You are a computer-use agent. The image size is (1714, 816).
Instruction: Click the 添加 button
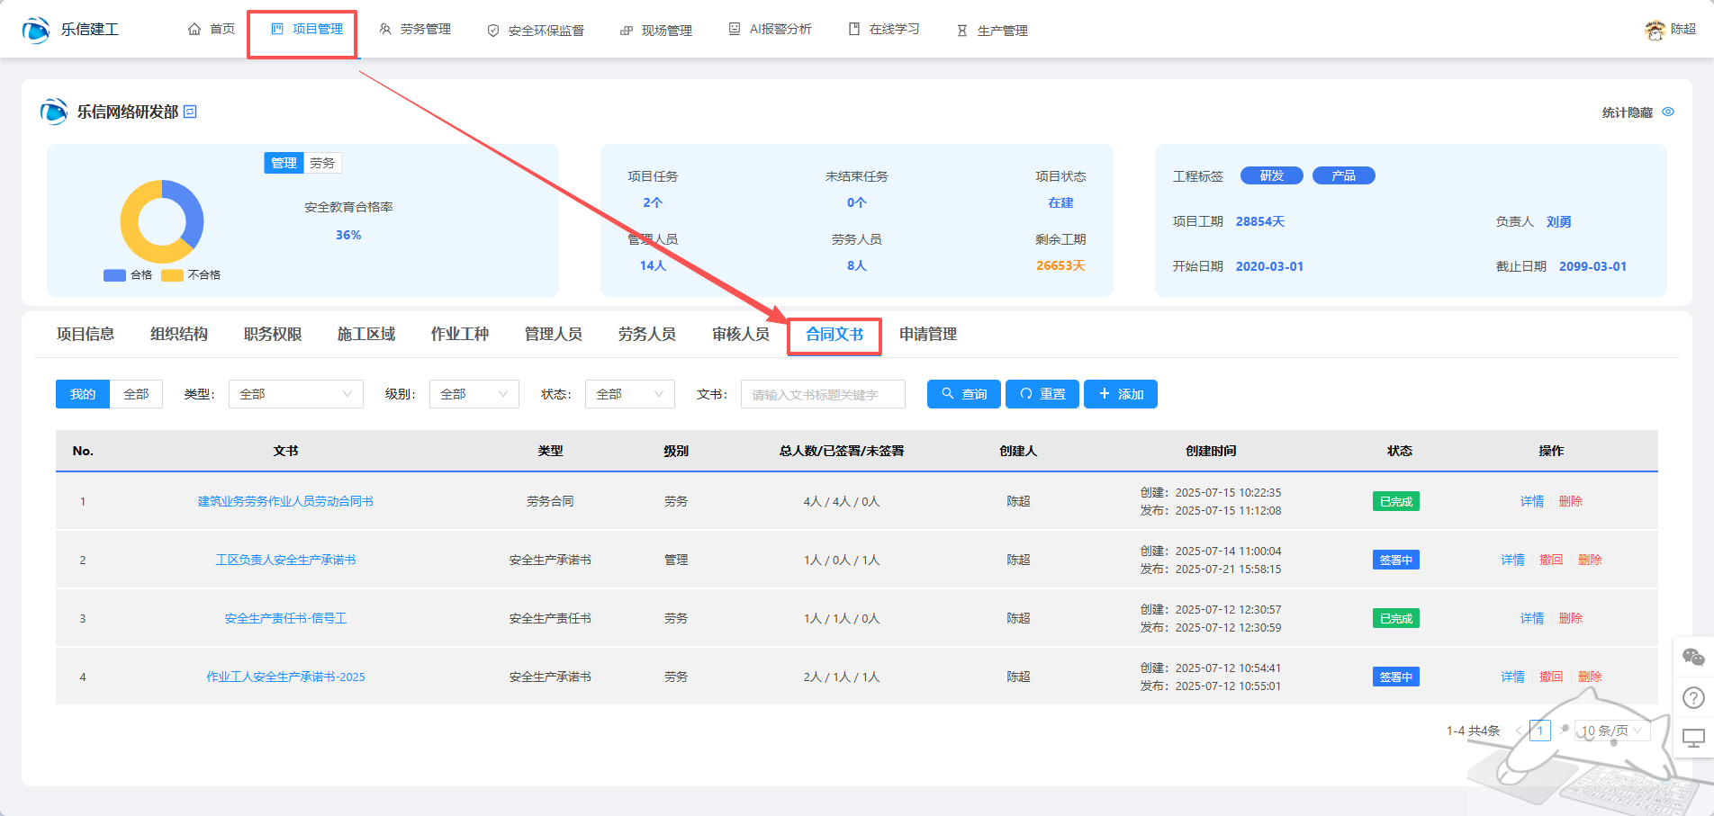[x=1120, y=394]
